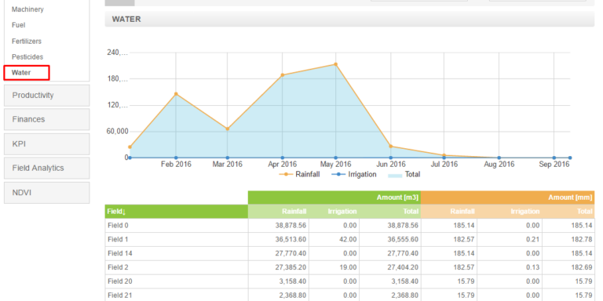This screenshot has height=301, width=603.
Task: Click the Feb 2016 rainfall data point
Action: (x=176, y=94)
